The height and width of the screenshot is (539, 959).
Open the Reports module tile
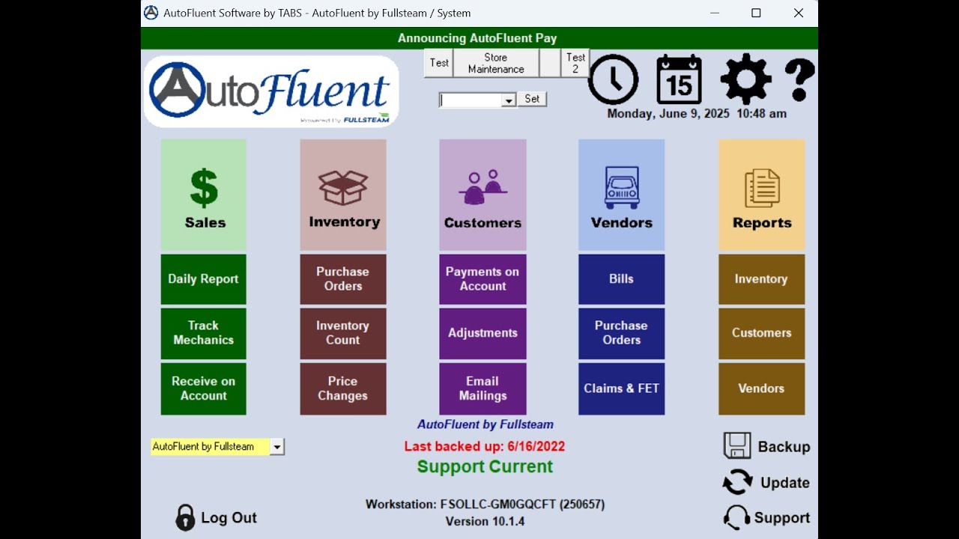pyautogui.click(x=761, y=195)
